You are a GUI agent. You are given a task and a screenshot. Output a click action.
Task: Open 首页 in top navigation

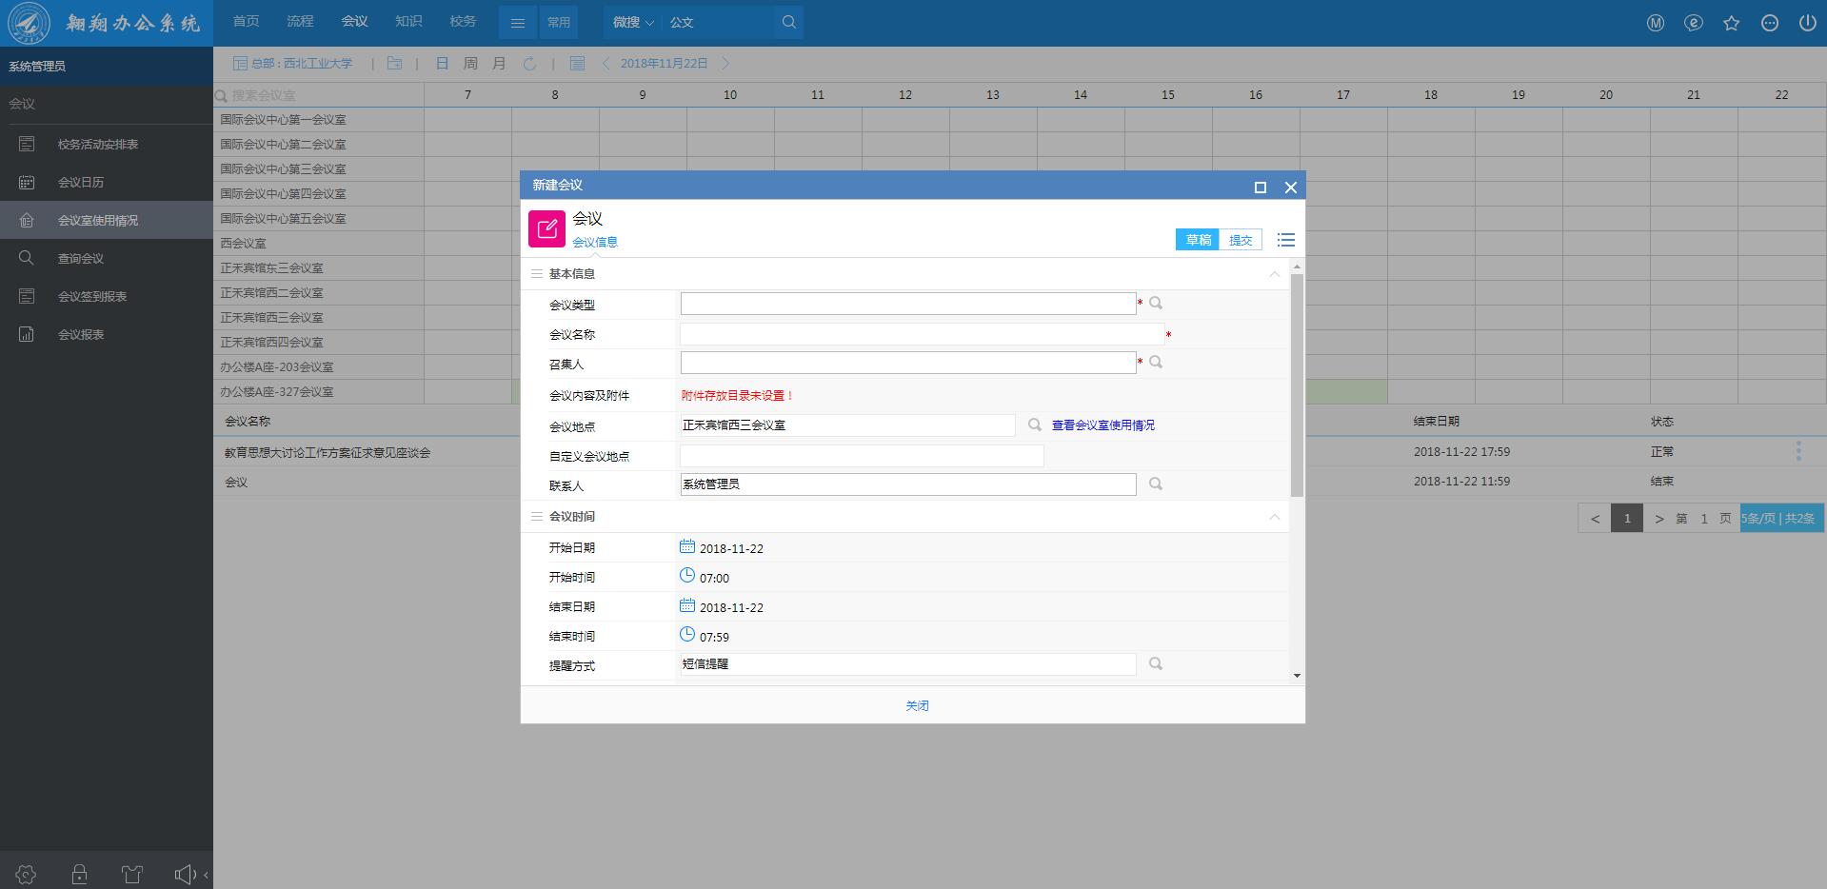pyautogui.click(x=246, y=21)
